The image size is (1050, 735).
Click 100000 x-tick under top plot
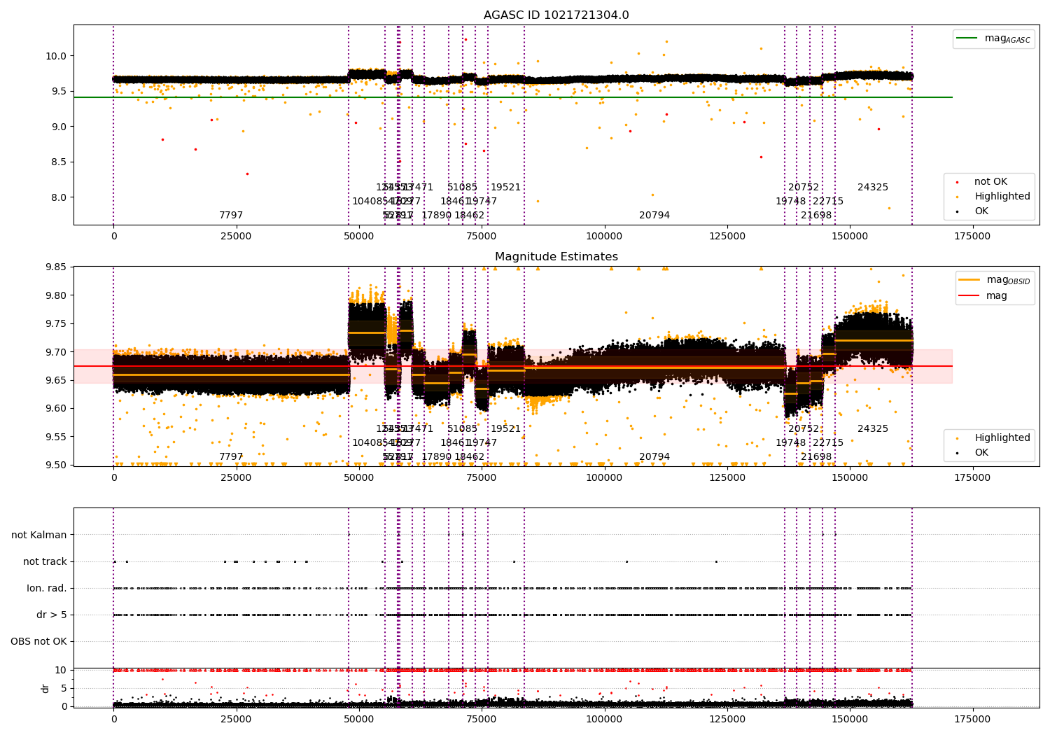[x=604, y=237]
